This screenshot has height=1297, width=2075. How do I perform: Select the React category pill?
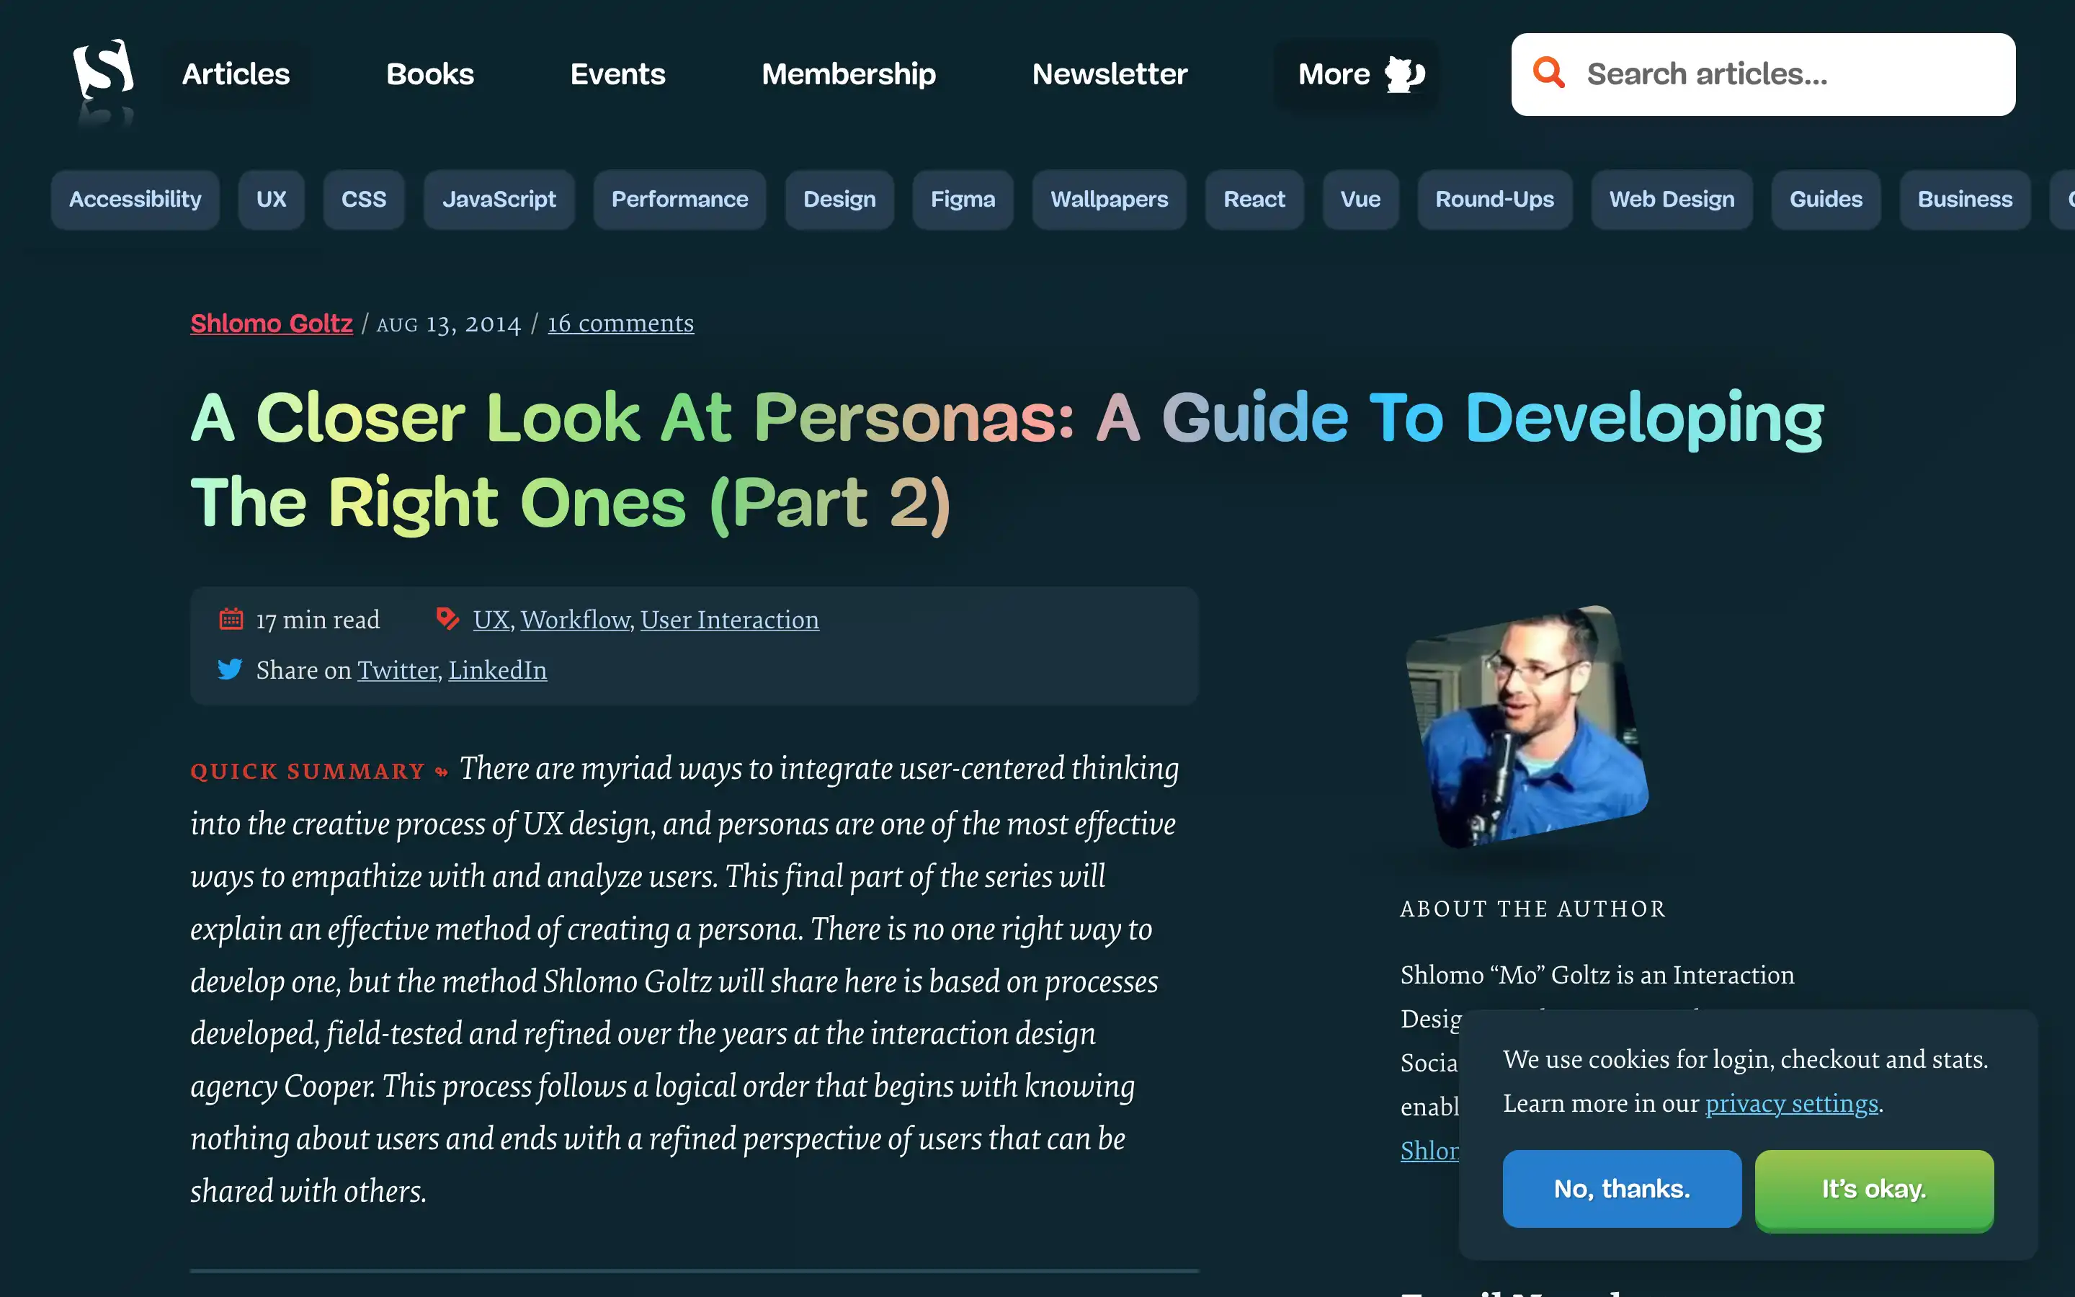(1254, 200)
